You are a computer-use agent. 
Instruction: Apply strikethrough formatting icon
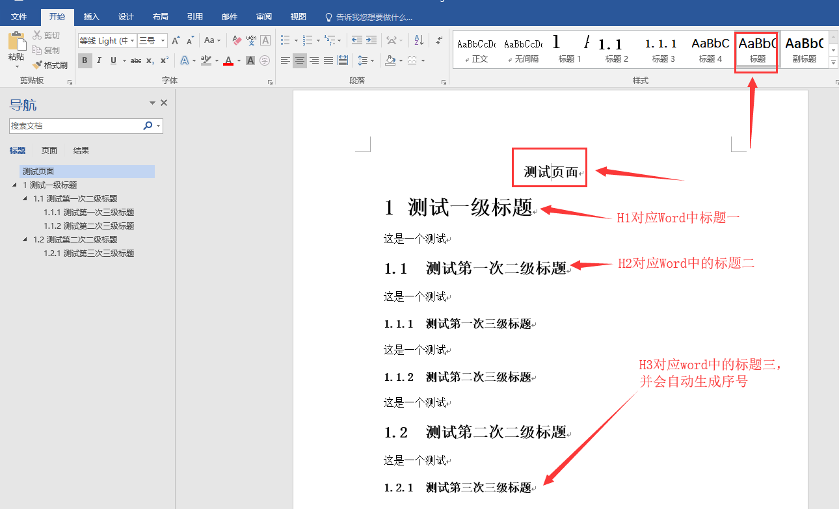click(x=137, y=60)
